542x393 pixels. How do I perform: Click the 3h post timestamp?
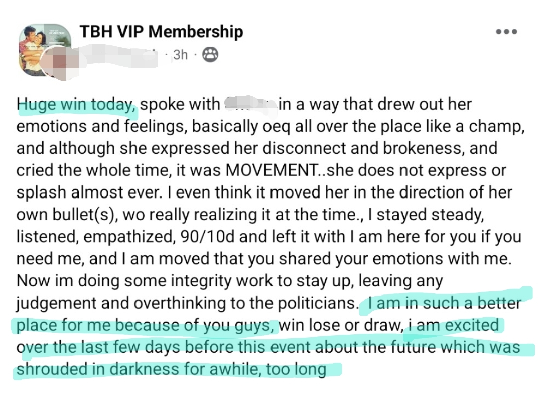coord(180,54)
